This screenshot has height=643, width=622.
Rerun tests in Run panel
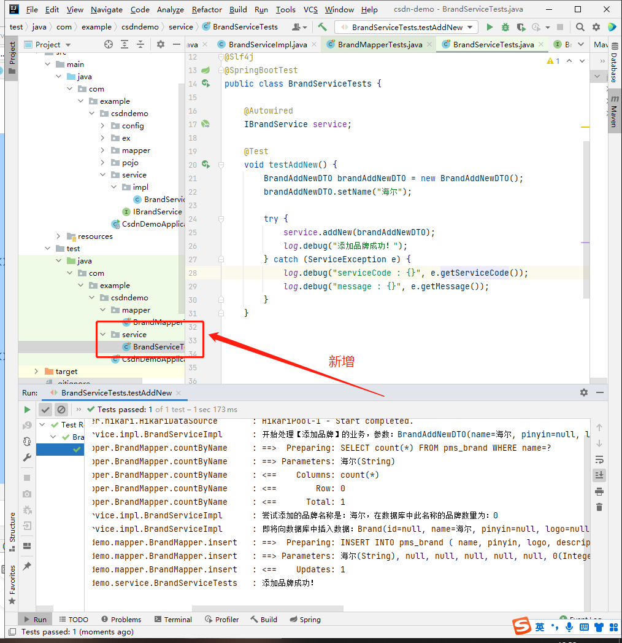27,409
